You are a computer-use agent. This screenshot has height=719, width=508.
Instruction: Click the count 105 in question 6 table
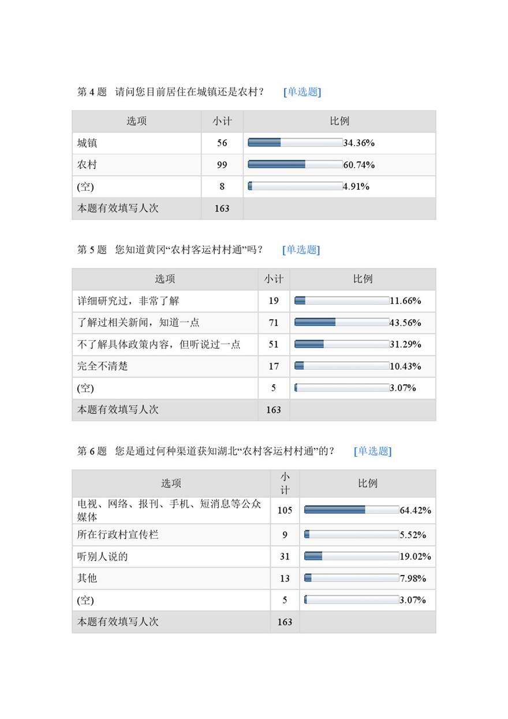pyautogui.click(x=285, y=510)
